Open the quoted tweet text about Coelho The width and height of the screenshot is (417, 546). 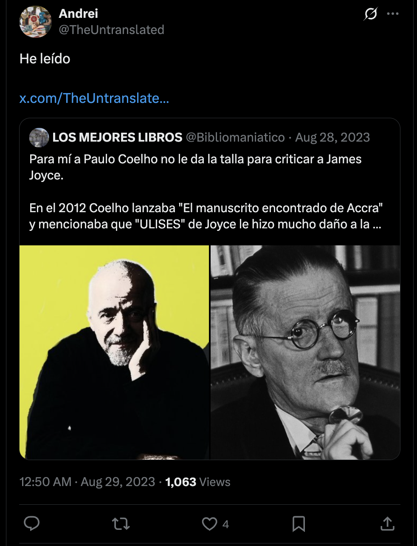(x=206, y=191)
